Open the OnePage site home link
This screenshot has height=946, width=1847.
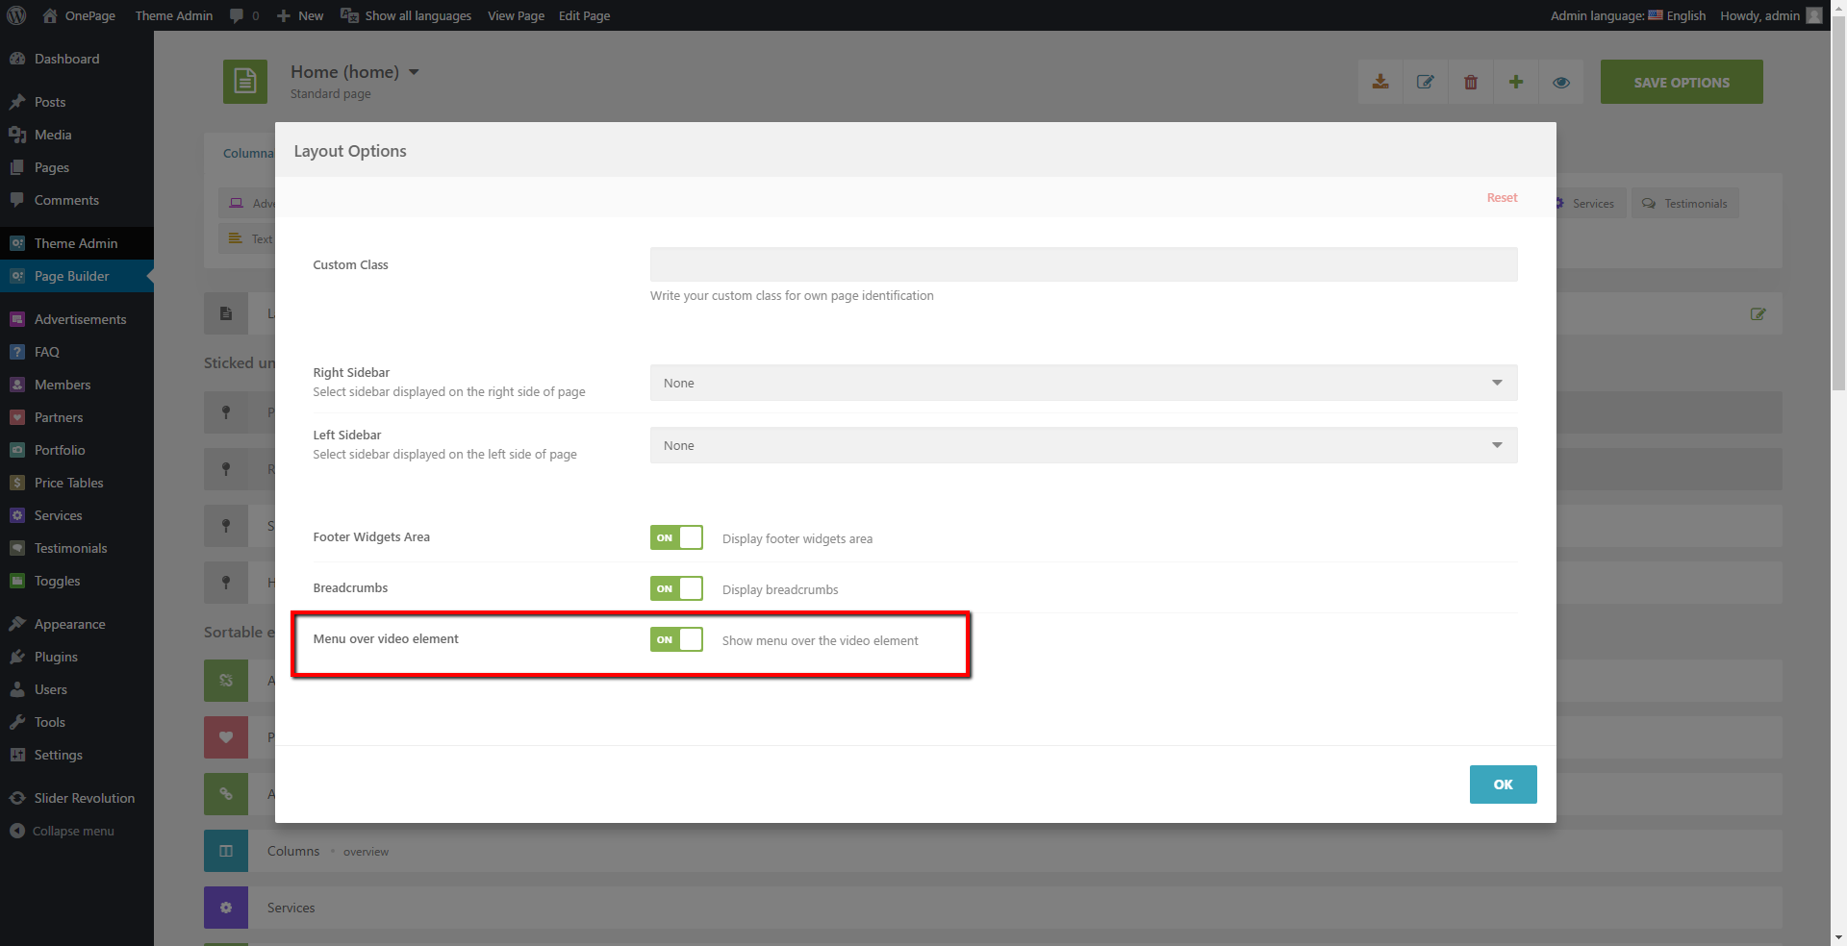79,15
